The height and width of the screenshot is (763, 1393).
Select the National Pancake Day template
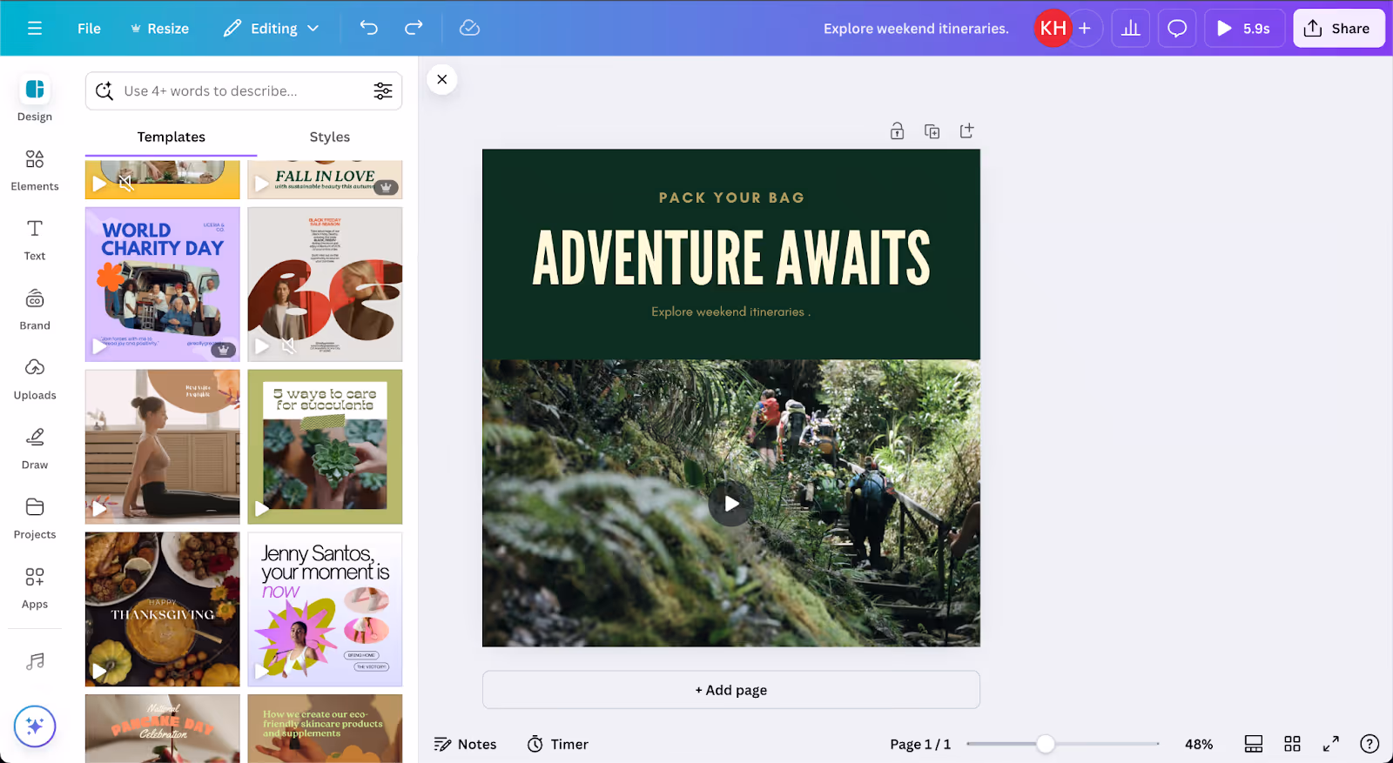coord(163,728)
